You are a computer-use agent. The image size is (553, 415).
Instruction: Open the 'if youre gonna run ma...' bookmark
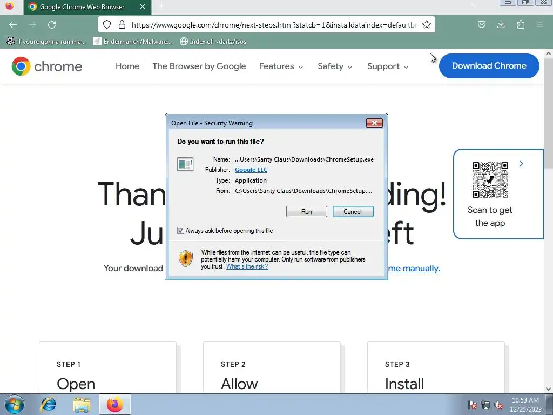(x=46, y=42)
